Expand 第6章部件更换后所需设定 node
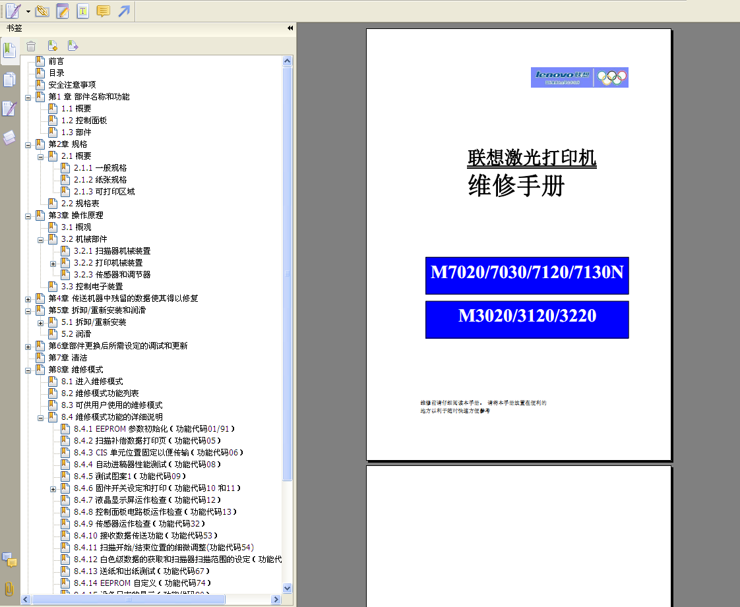 pos(28,347)
